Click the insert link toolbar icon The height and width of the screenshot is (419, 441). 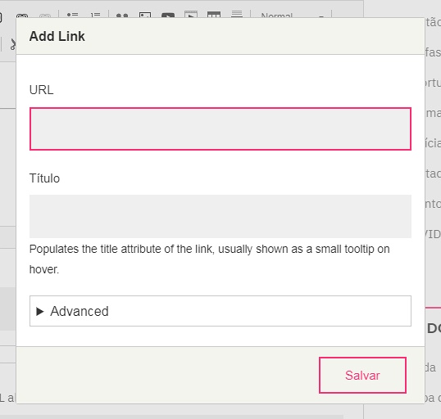22,16
